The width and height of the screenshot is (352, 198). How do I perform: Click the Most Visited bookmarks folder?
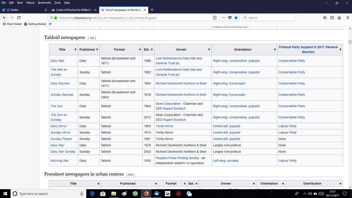pos(12,24)
